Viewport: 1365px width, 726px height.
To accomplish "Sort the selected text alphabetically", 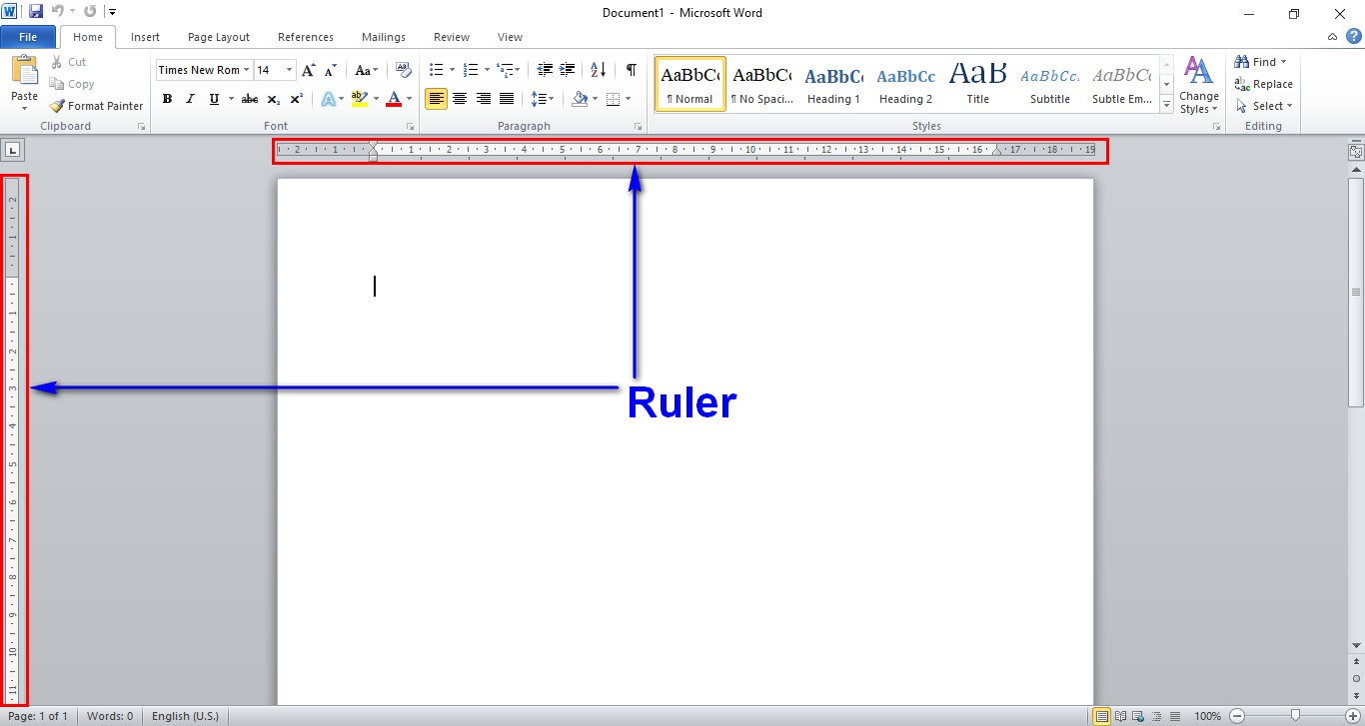I will pyautogui.click(x=598, y=70).
